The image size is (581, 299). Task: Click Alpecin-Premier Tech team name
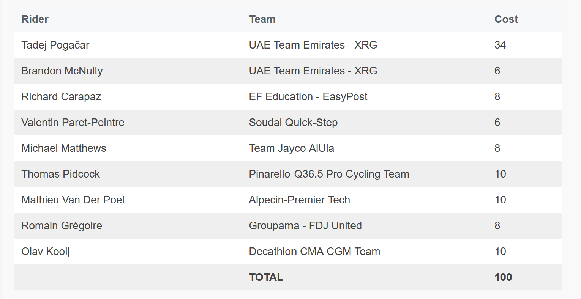[300, 200]
